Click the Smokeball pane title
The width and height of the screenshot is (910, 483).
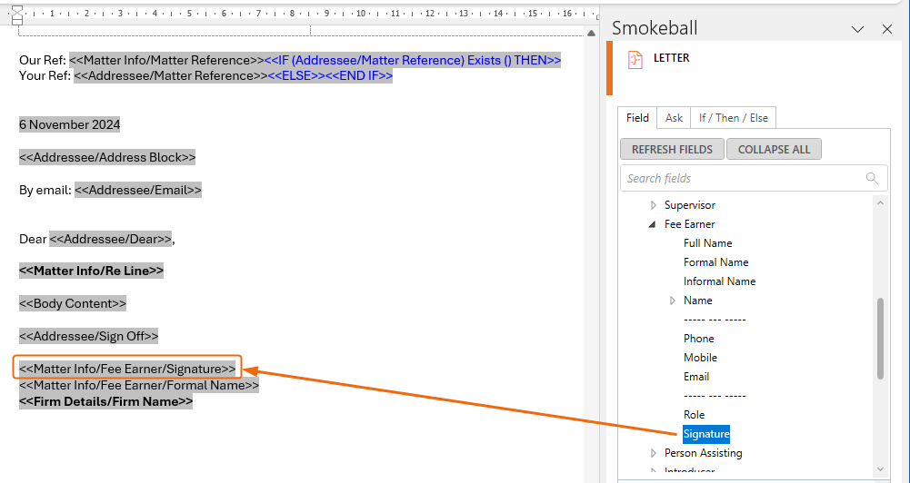(x=655, y=28)
